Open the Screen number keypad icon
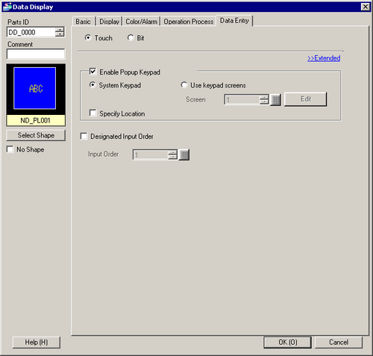Screen dimensions: 373x356 pyautogui.click(x=275, y=100)
